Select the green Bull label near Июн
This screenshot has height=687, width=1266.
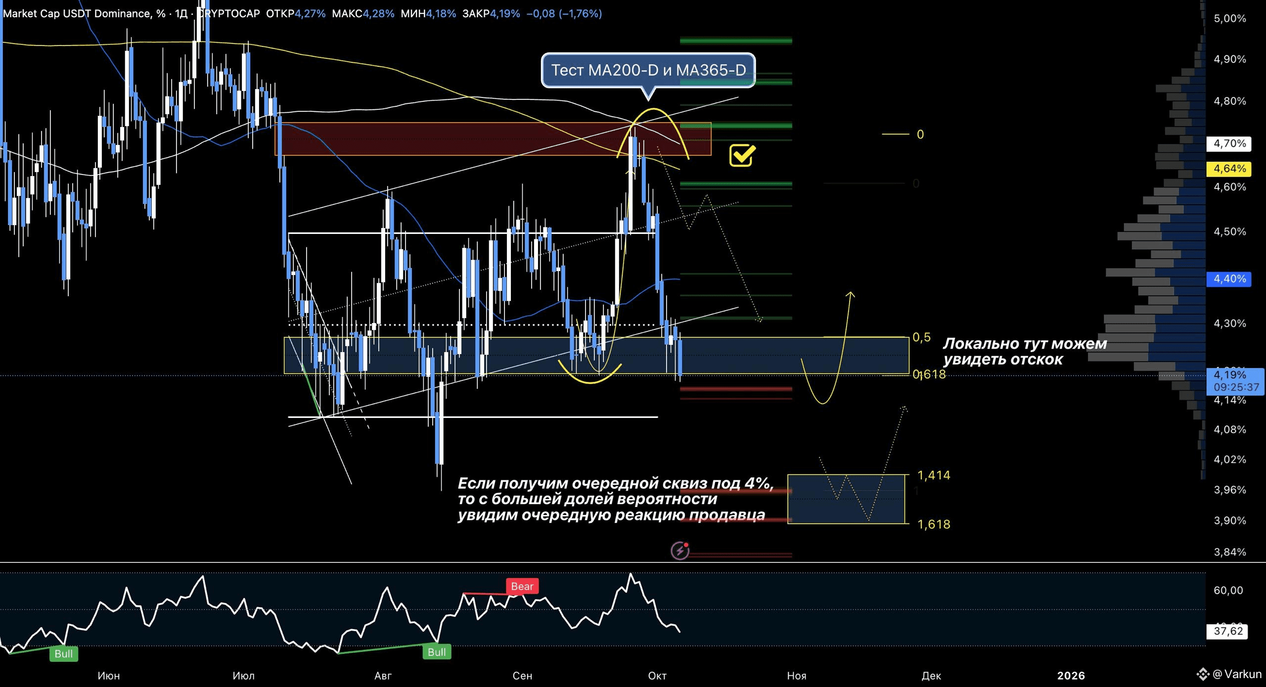(64, 653)
